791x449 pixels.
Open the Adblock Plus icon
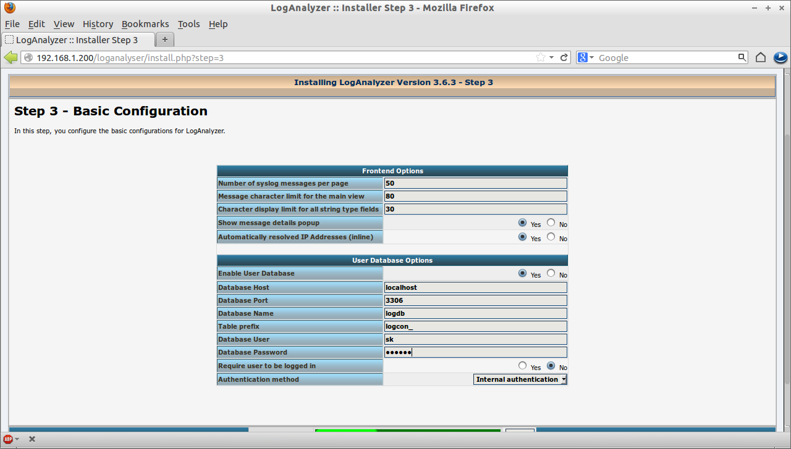click(8, 439)
